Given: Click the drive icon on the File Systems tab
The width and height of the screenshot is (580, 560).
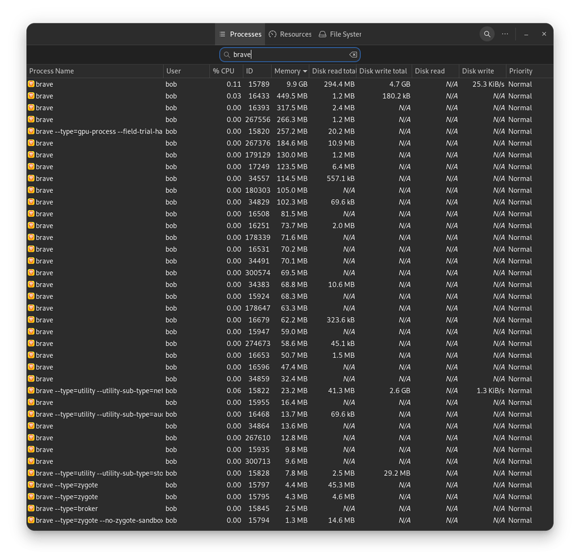Looking at the screenshot, I should click(322, 34).
